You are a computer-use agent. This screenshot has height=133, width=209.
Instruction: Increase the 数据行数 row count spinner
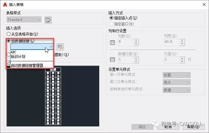click(136, 58)
